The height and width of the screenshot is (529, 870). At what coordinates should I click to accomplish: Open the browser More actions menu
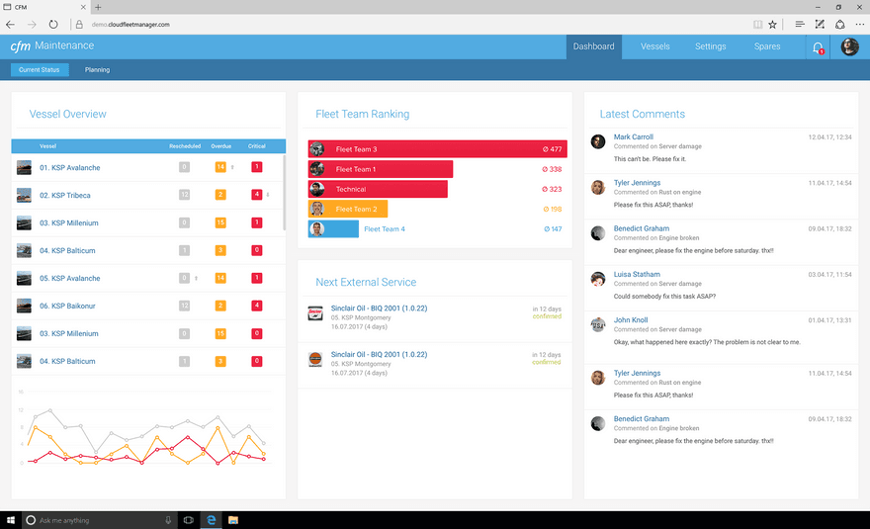859,24
